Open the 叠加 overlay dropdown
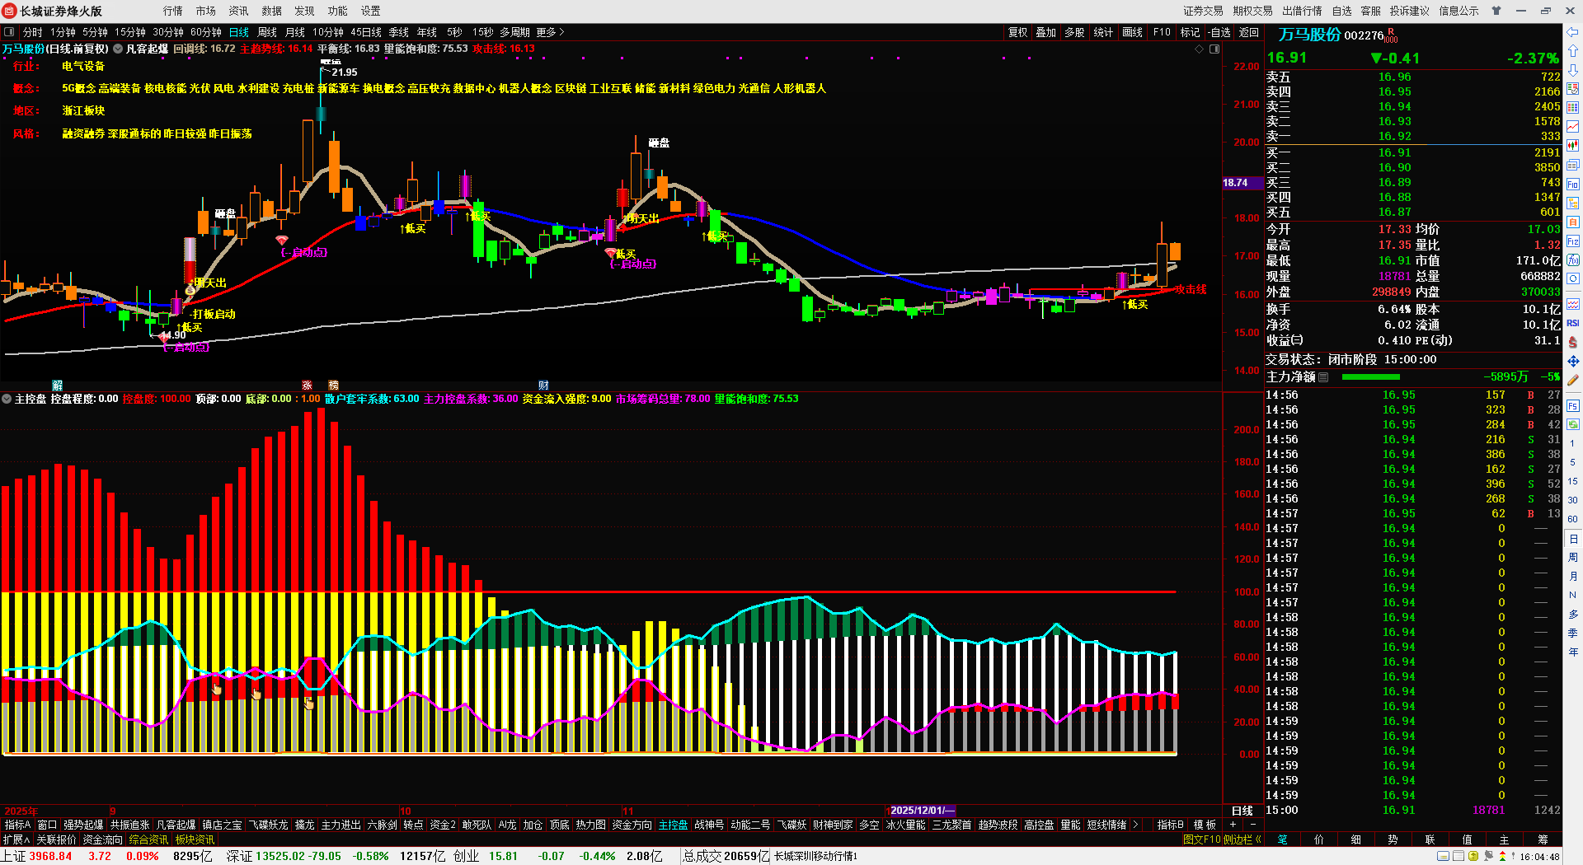1583x865 pixels. click(x=1046, y=32)
